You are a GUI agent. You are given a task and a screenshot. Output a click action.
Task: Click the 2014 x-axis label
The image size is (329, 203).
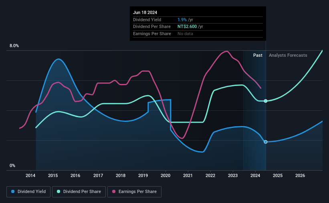click(30, 175)
